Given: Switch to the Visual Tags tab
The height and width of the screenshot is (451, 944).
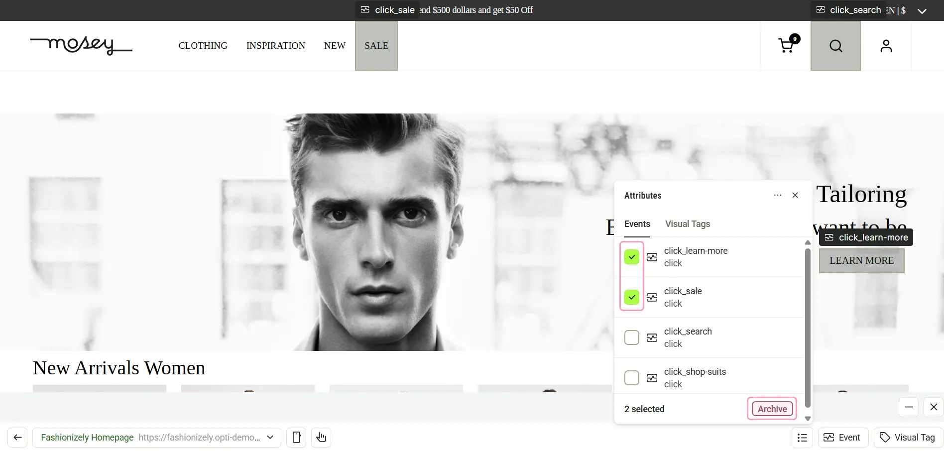Looking at the screenshot, I should 688,224.
